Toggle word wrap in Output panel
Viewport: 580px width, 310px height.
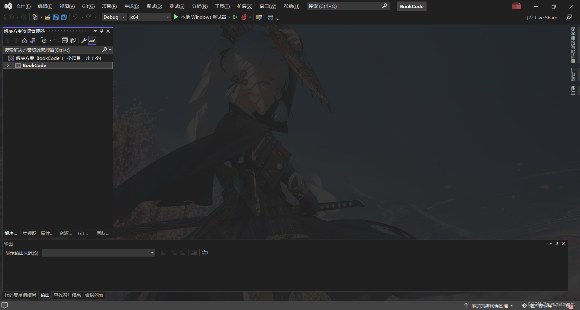click(205, 253)
